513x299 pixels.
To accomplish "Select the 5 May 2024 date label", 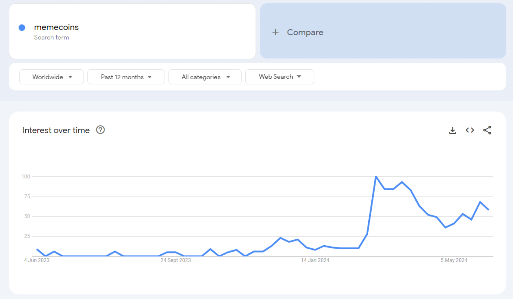I will [x=454, y=260].
